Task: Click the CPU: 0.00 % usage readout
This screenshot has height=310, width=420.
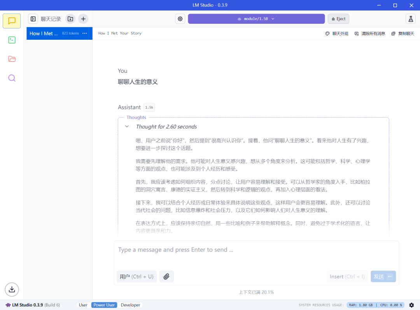Action: coord(391,305)
